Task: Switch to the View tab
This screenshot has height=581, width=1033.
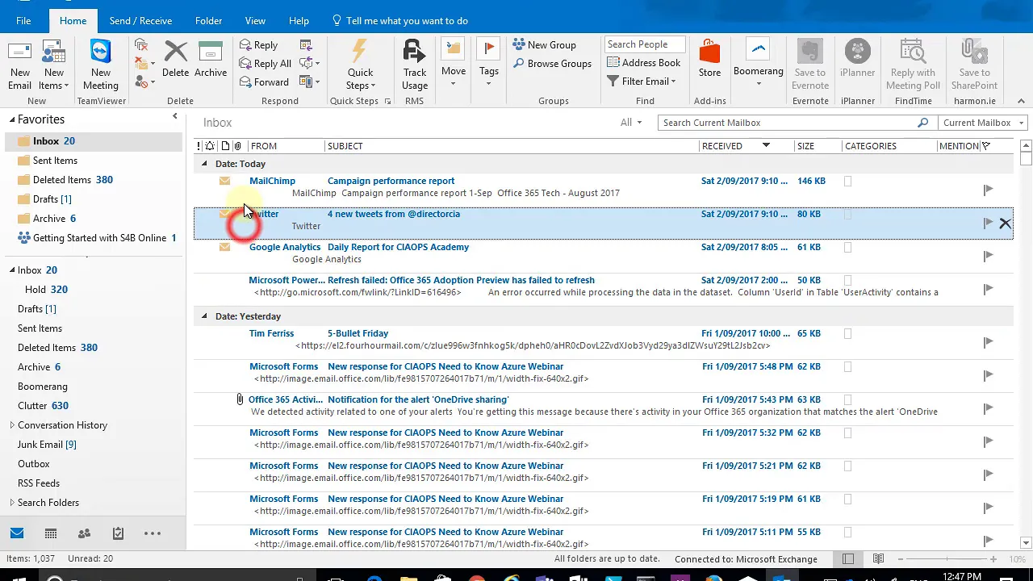Action: pos(255,20)
